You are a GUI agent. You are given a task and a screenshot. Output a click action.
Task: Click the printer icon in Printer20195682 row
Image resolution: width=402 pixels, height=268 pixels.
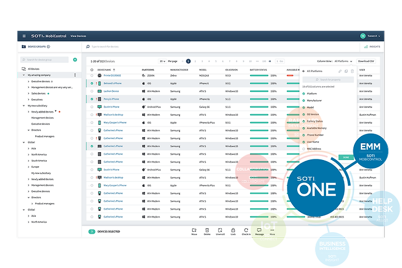(99, 76)
